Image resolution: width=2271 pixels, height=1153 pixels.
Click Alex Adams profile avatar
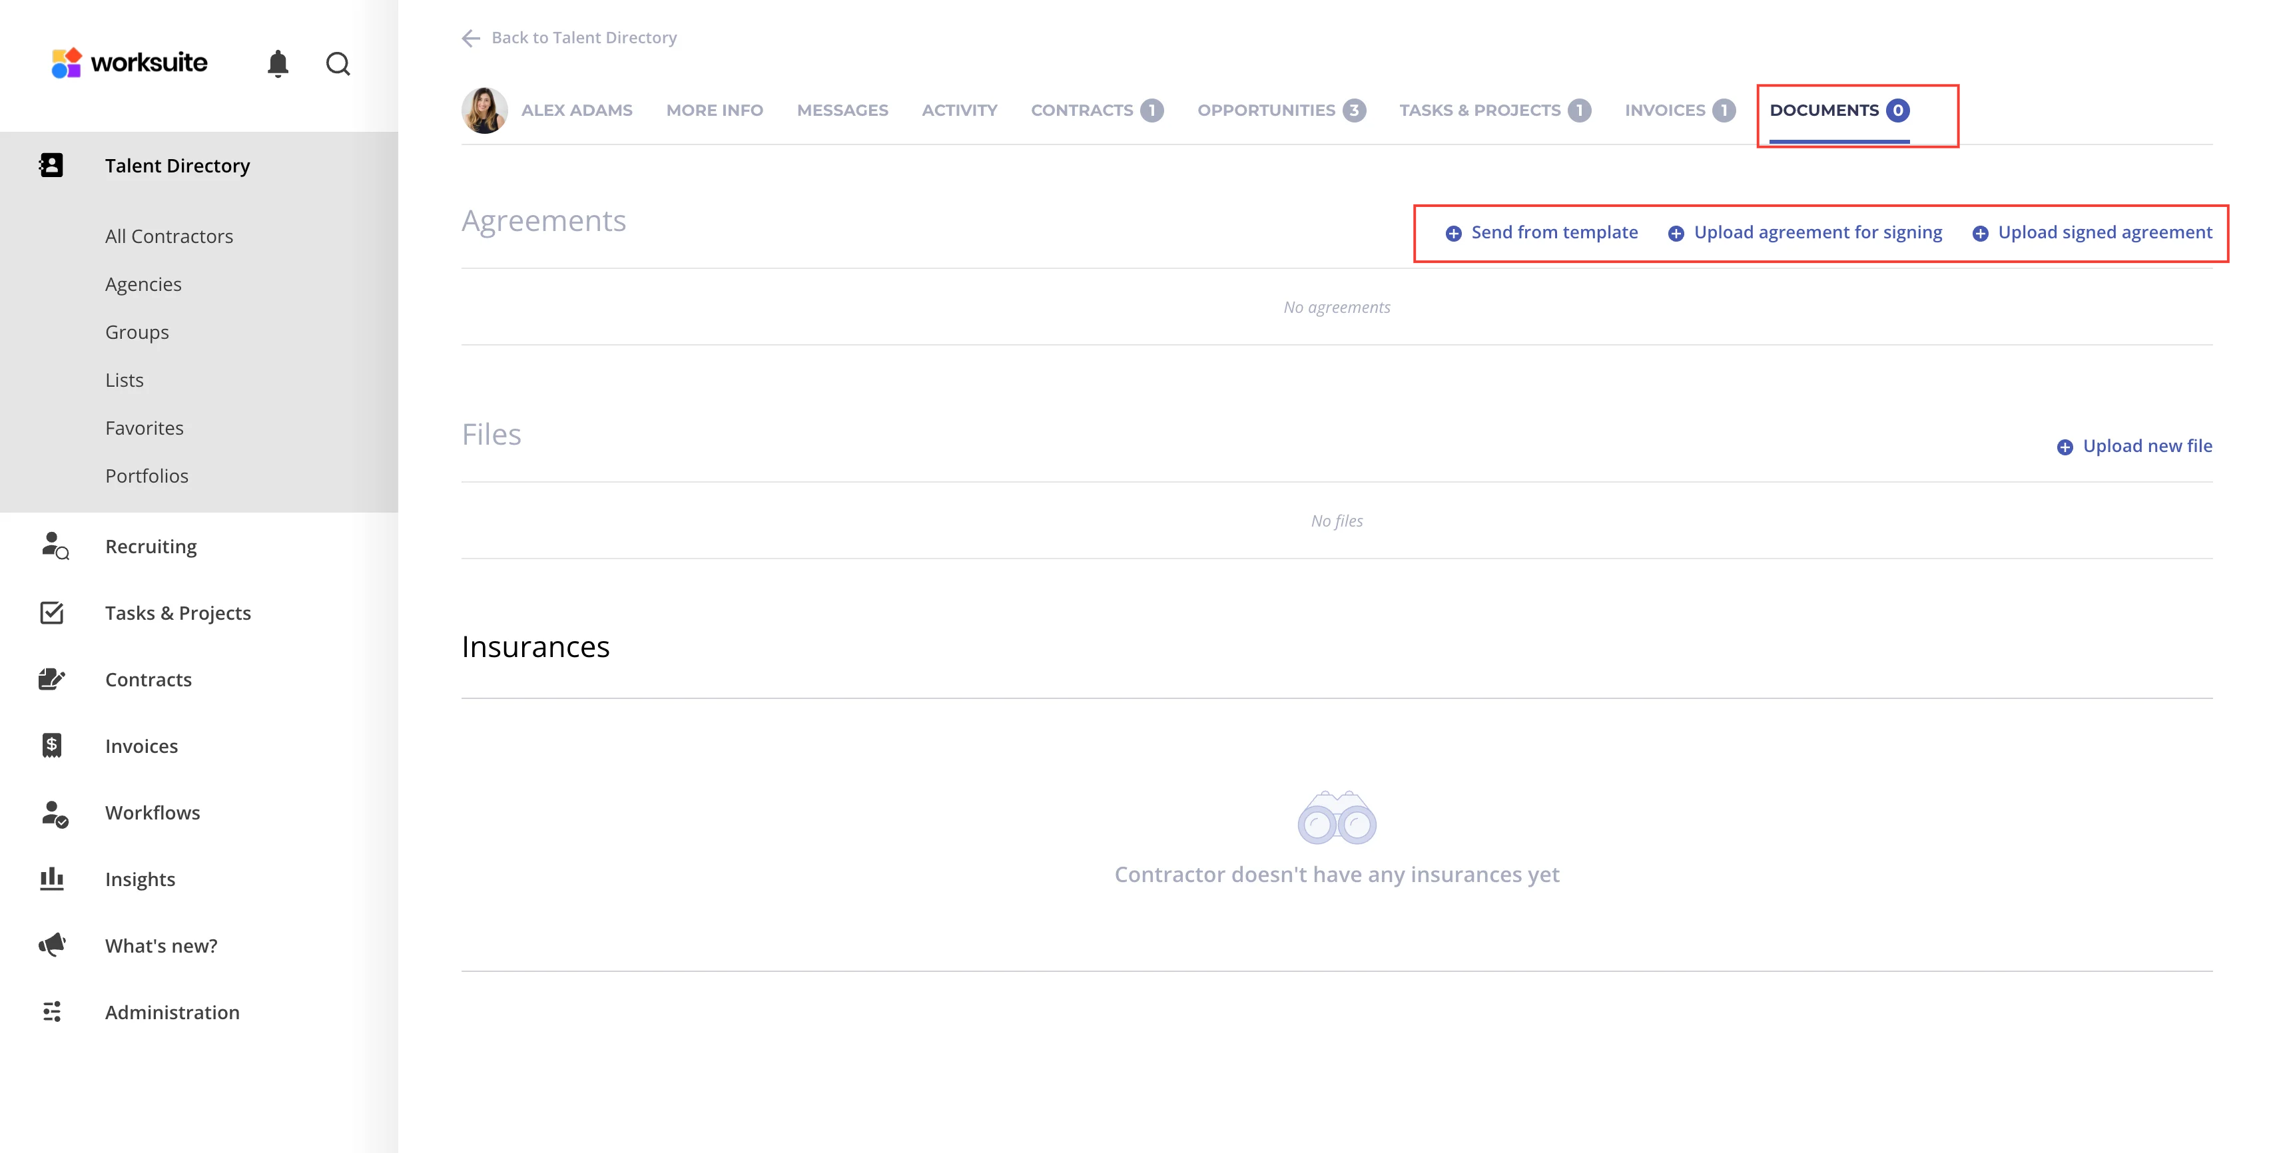[x=484, y=111]
